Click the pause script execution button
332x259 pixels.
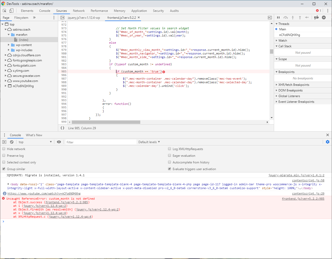coord(278,17)
